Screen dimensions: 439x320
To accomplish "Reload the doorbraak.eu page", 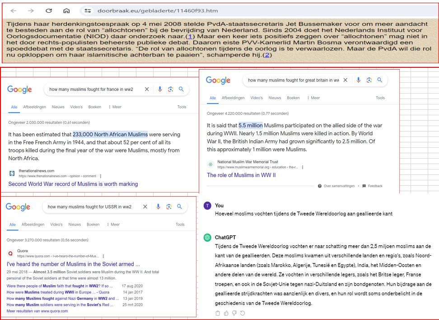I will tap(49, 11).
